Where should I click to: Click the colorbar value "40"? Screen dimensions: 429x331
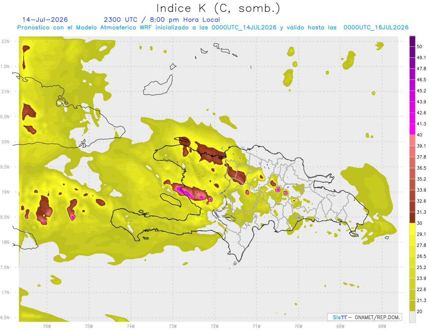(420, 135)
